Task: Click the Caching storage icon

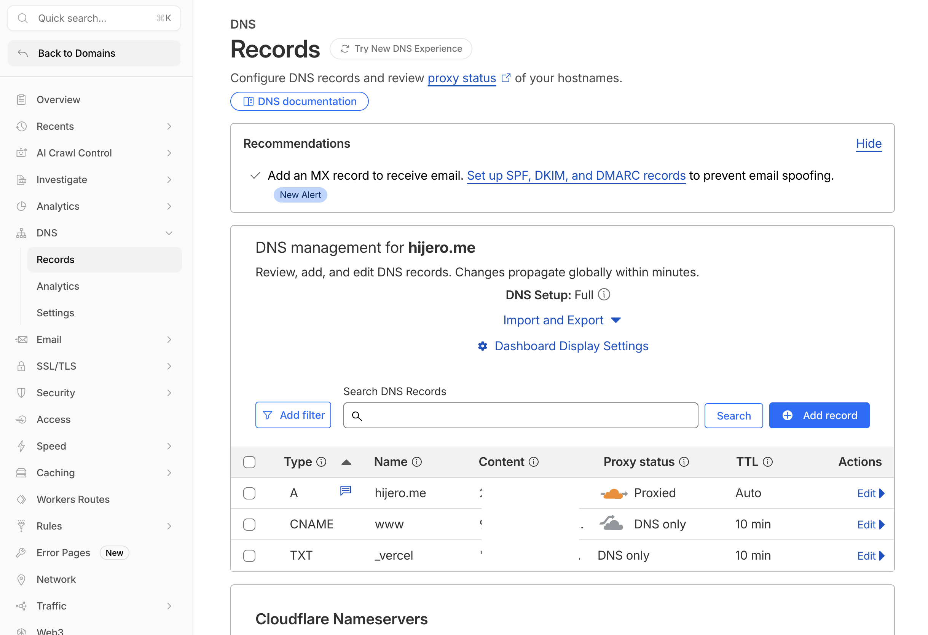Action: [22, 473]
